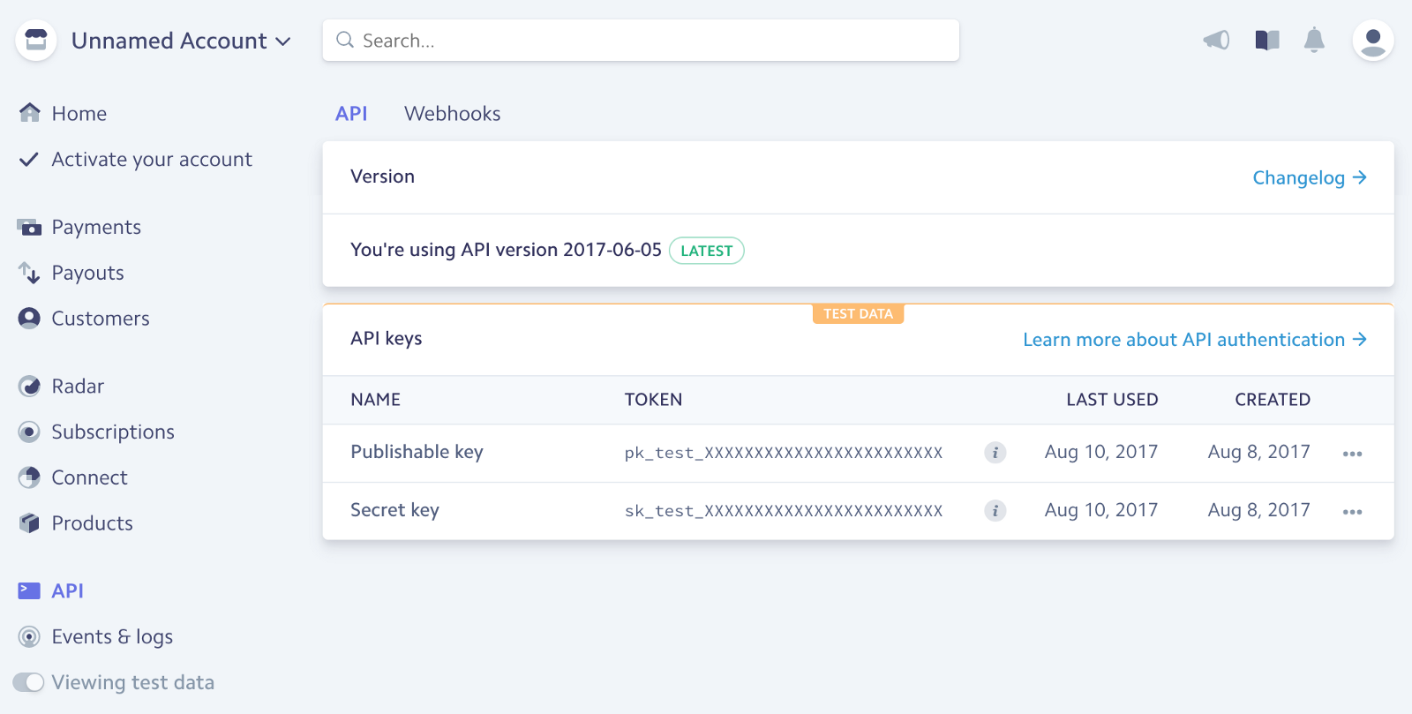Open the documentation book icon
The height and width of the screenshot is (714, 1412).
coord(1267,40)
